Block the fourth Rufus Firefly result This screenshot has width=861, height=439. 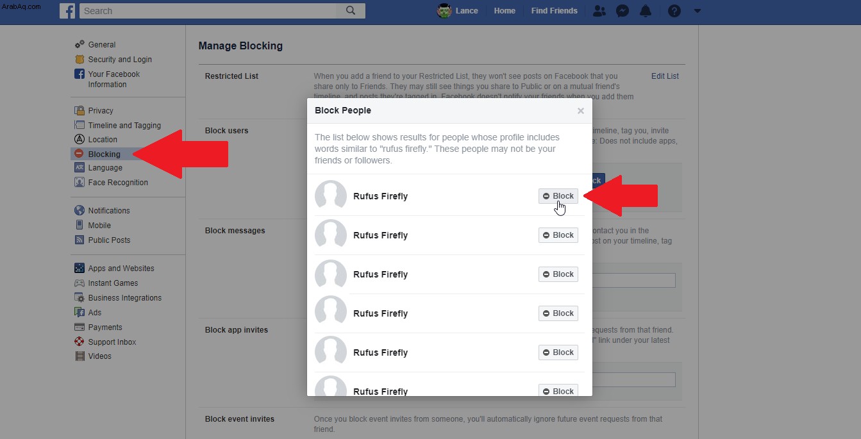[558, 313]
